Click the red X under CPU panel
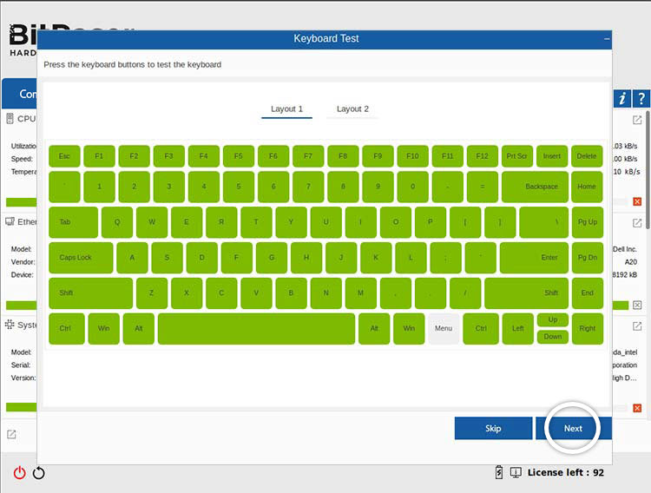The width and height of the screenshot is (651, 493). click(637, 201)
